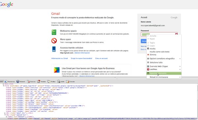
Task: Open the Sources panel icon in DevTools
Action: click(28, 81)
